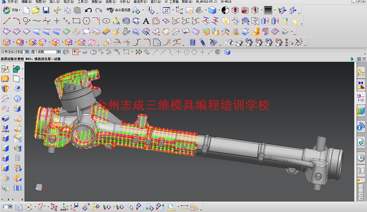367x212 pixels.
Task: Open the 视图 (View) menu
Action: click(x=40, y=2)
